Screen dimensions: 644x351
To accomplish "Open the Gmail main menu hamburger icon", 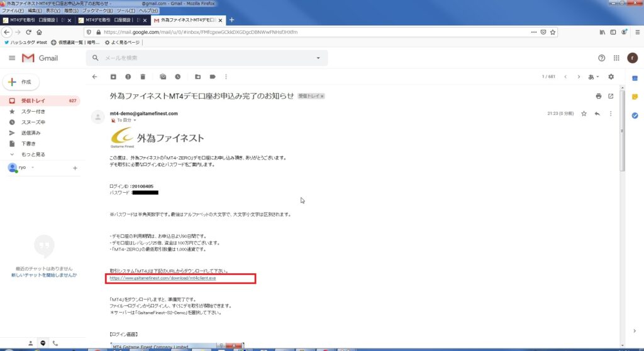I will click(12, 58).
